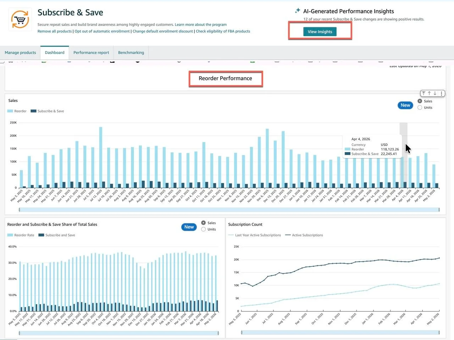Click the Reorder Rate legend swatch
This screenshot has height=340, width=454.
click(10, 235)
